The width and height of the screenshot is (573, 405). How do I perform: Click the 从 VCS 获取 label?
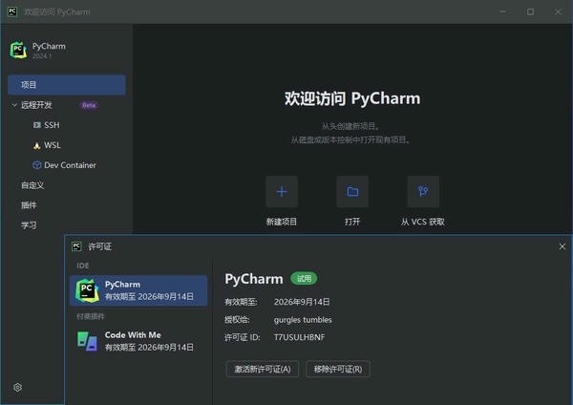coord(423,222)
